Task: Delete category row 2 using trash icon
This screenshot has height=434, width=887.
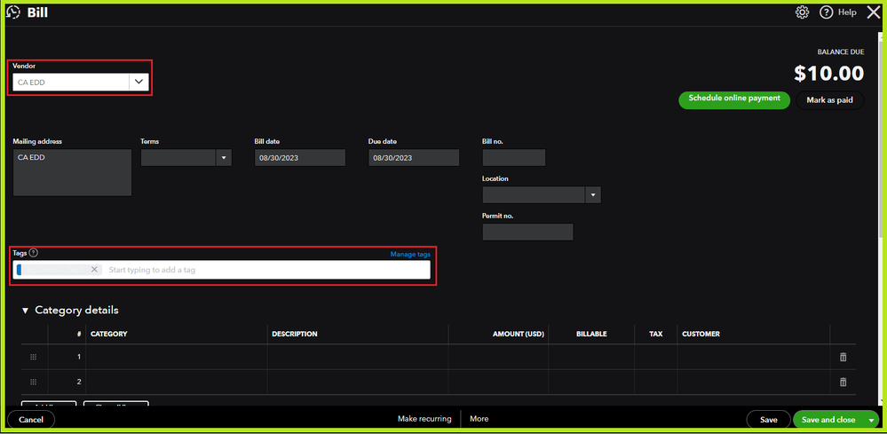Action: pos(843,382)
